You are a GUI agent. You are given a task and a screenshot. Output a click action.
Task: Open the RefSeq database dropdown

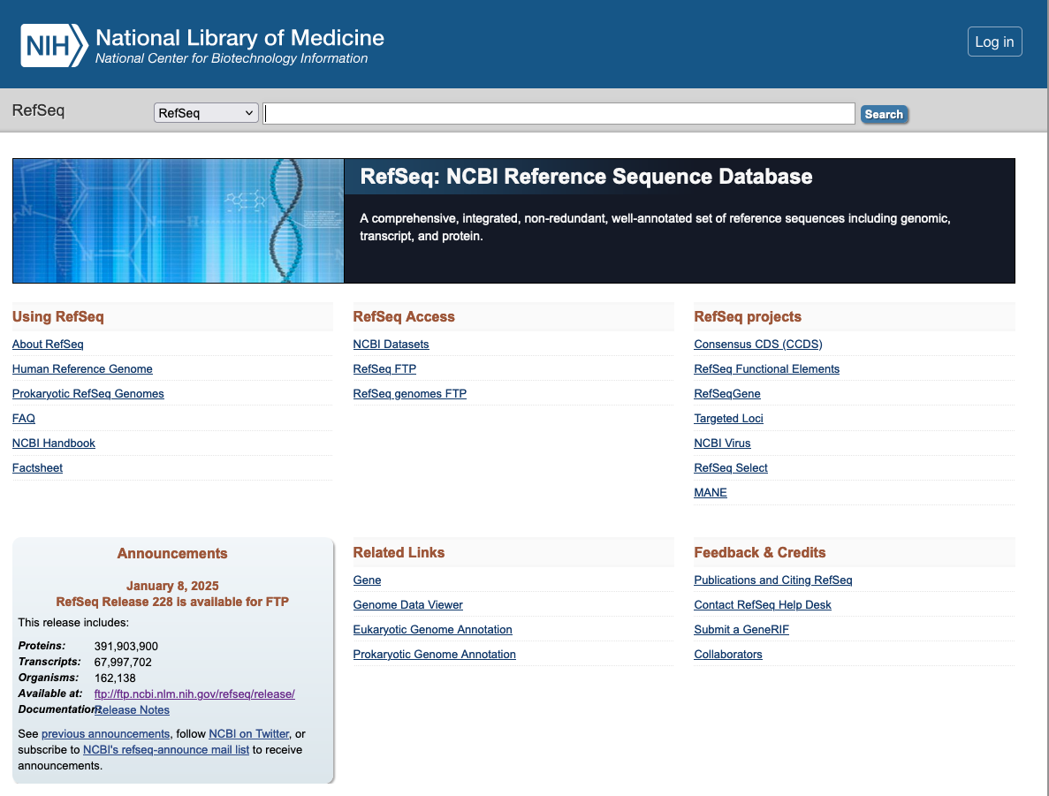tap(206, 113)
